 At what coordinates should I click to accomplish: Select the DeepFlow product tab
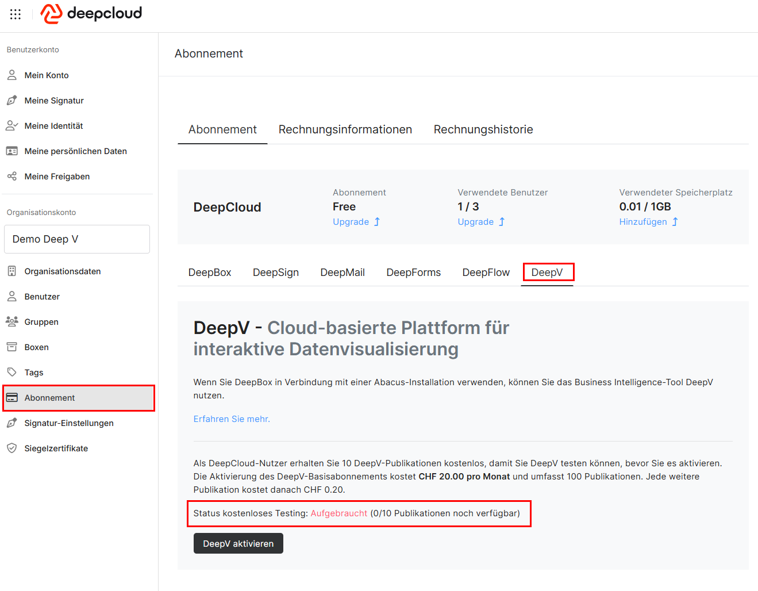[486, 273]
